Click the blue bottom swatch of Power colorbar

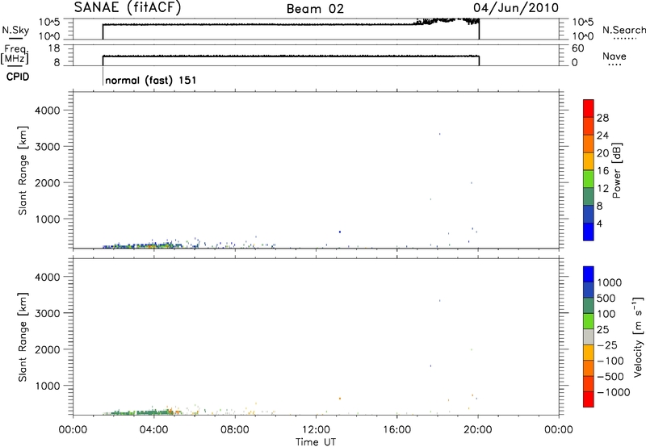589,232
